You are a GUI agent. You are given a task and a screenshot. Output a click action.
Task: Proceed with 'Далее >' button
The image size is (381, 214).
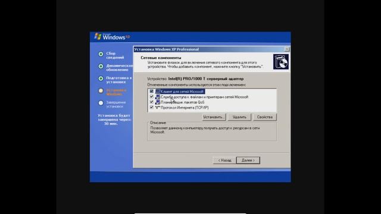[x=248, y=160]
